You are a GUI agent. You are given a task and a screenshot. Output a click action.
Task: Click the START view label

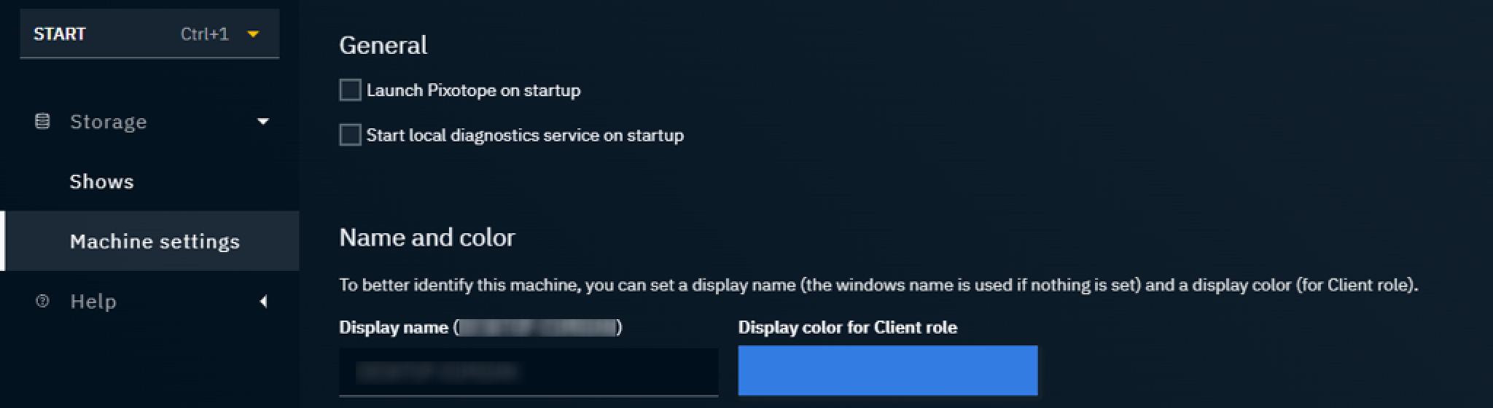(60, 34)
